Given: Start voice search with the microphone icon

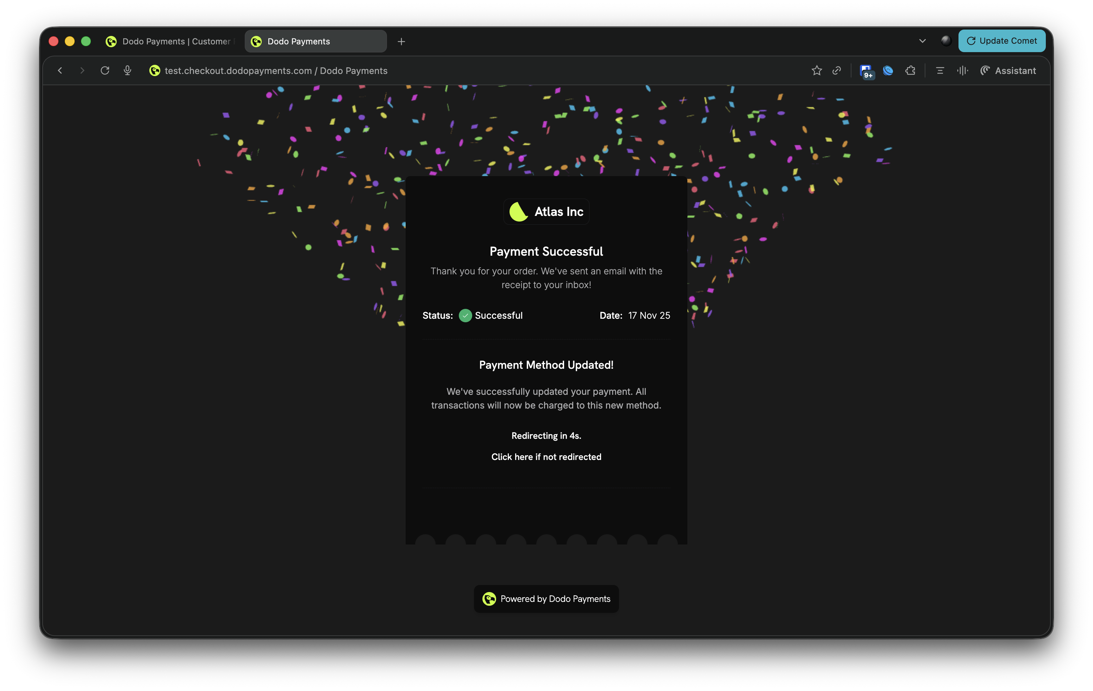Looking at the screenshot, I should [x=127, y=70].
